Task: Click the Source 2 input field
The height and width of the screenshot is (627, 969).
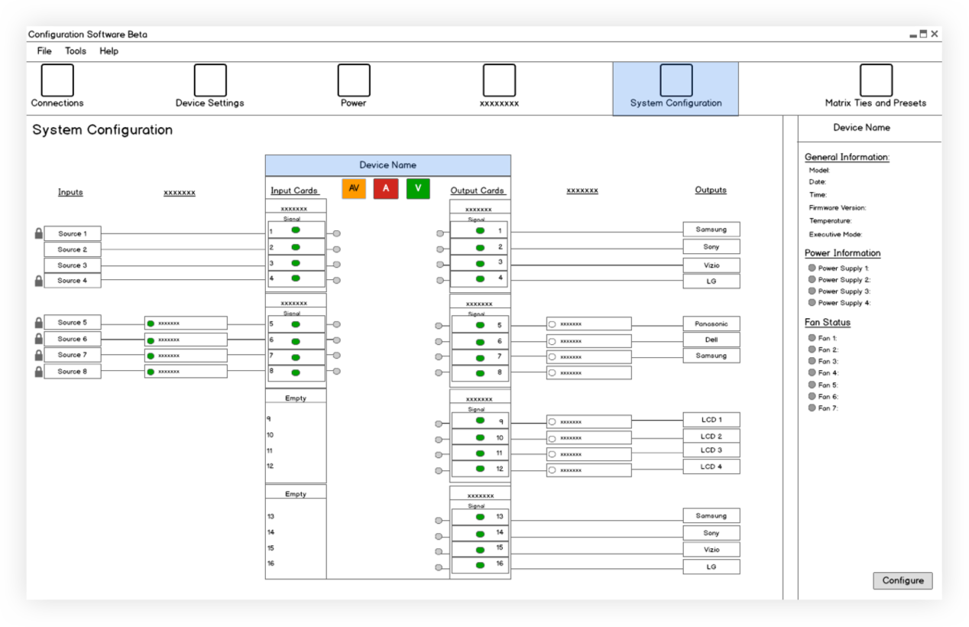Action: pos(72,249)
